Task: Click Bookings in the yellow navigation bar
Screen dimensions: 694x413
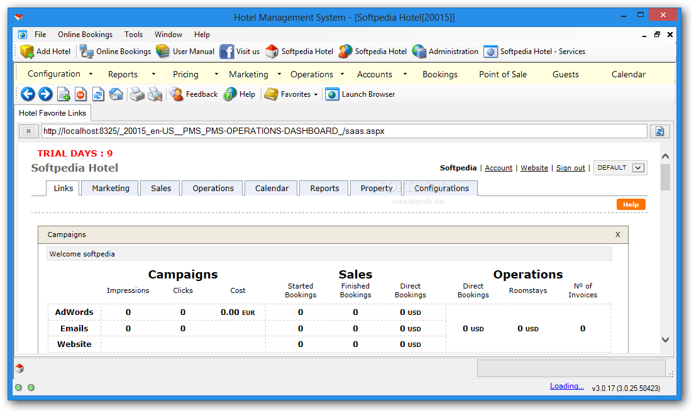Action: point(440,74)
